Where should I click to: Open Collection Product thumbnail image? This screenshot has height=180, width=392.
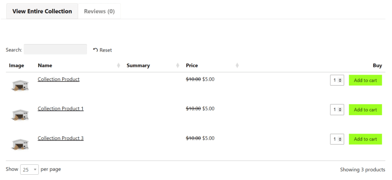tap(20, 85)
